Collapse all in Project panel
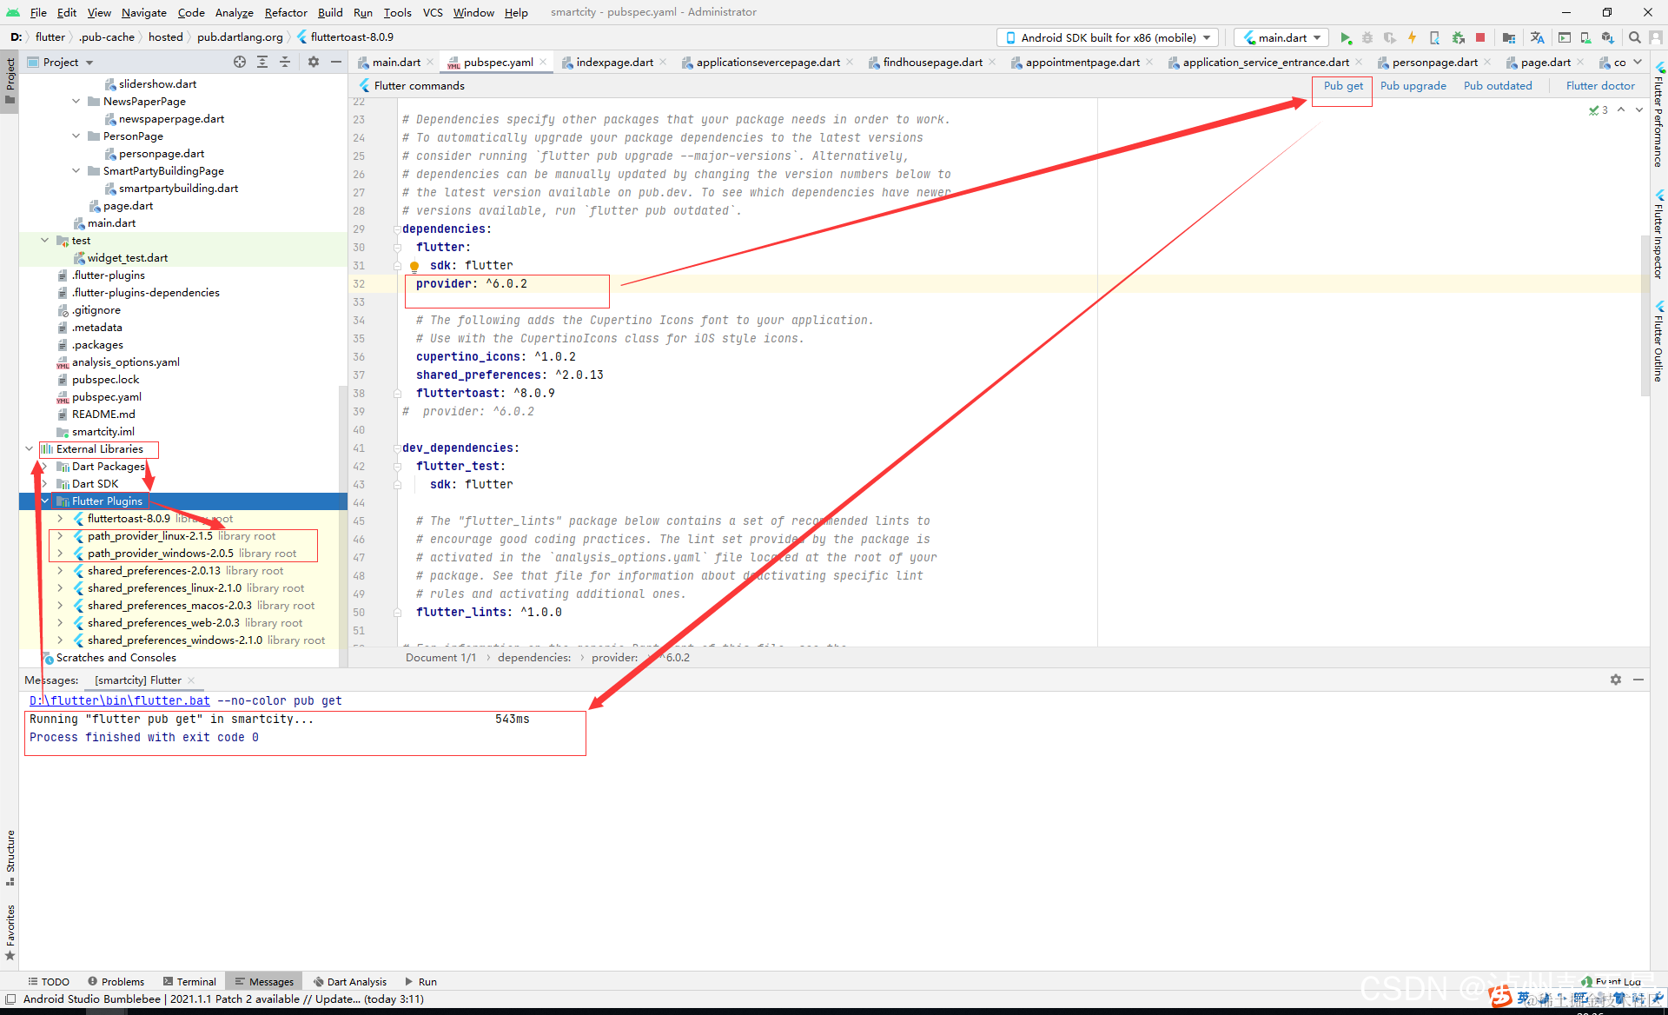 pos(284,62)
